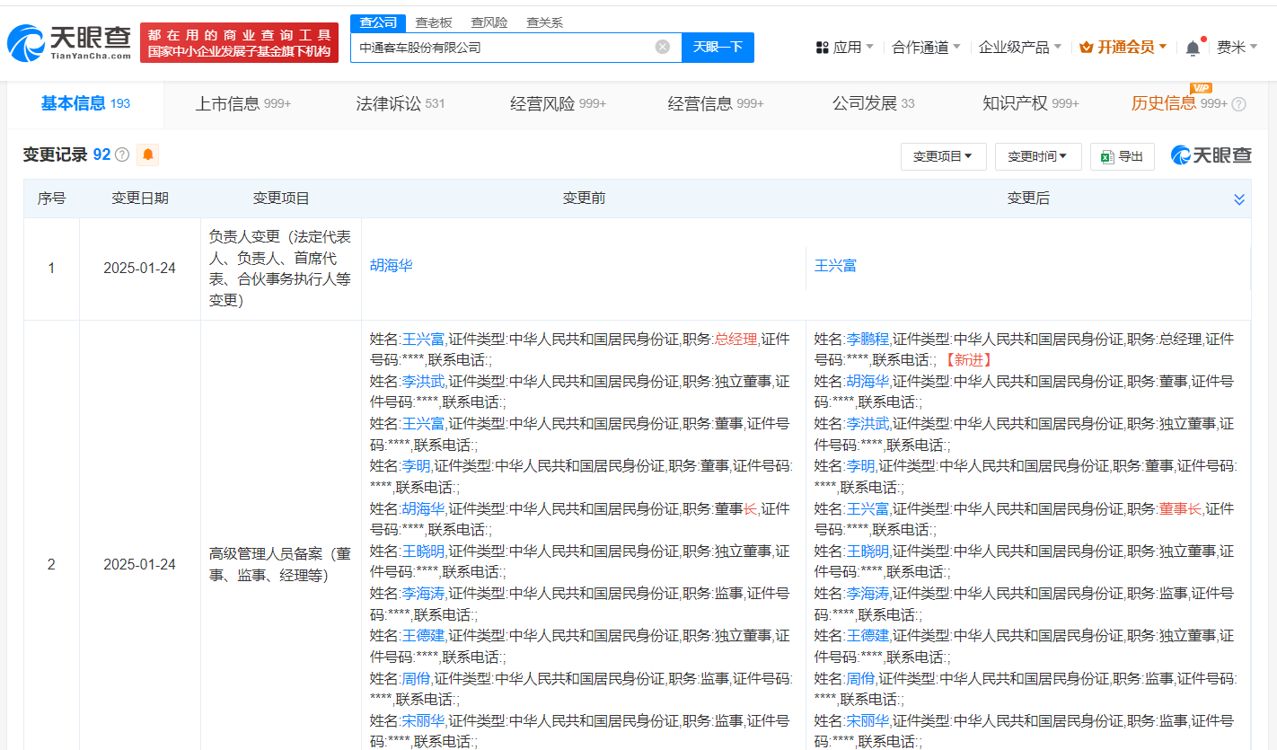Expand table with double chevron icon
Screen dimensions: 1277x750
[x=1239, y=199]
